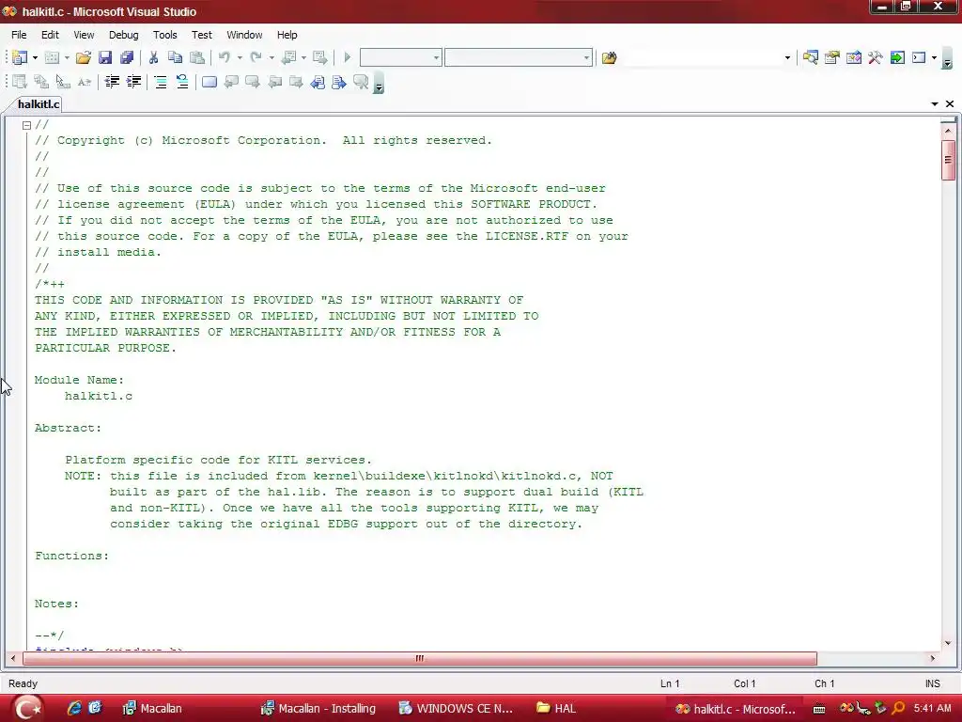Click the Uncomment selected lines icon

click(182, 82)
